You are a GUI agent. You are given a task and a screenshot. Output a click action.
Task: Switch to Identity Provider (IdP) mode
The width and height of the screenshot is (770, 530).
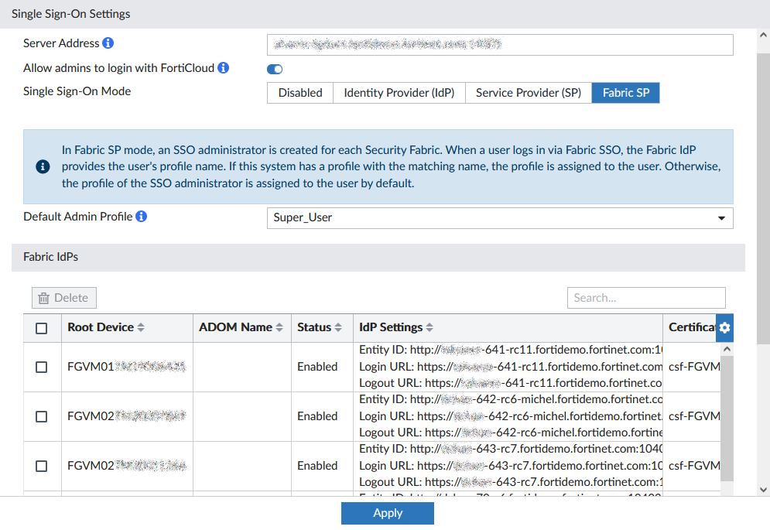coord(399,93)
